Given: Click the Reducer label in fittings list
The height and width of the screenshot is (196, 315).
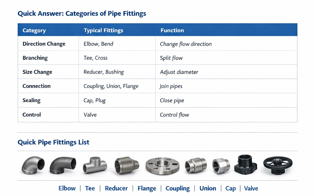Looking at the screenshot, I should click(x=117, y=188).
